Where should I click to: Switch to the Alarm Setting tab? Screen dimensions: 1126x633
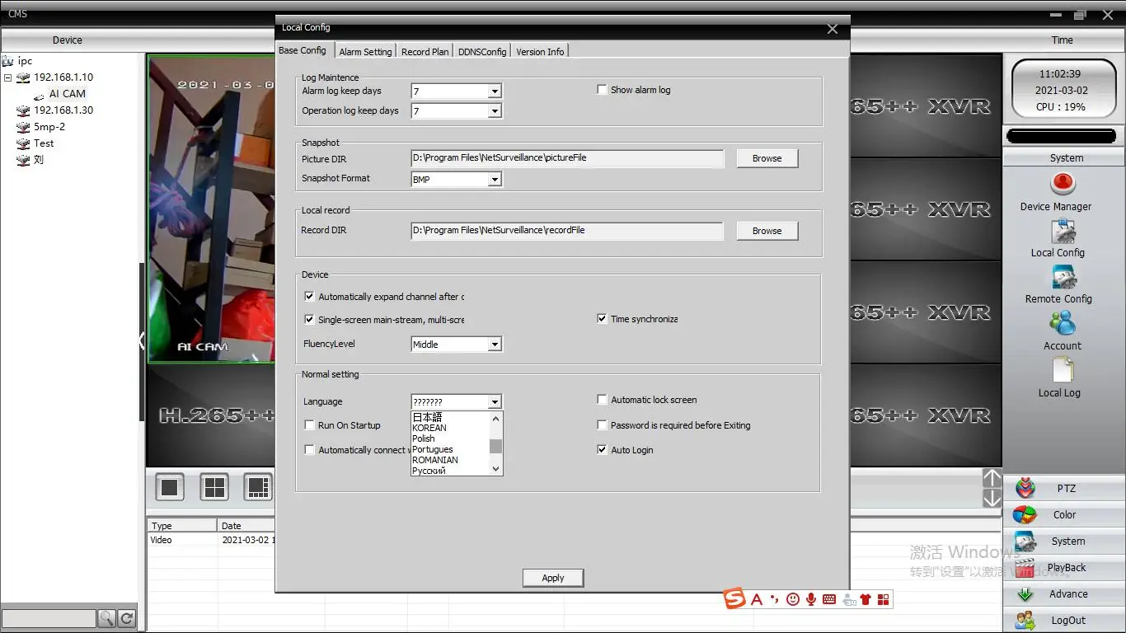[365, 51]
